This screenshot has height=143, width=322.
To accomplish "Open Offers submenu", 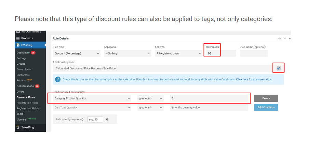I will 20,92.
